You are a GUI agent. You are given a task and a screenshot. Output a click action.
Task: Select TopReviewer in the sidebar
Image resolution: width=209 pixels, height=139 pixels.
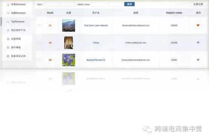pos(17,22)
